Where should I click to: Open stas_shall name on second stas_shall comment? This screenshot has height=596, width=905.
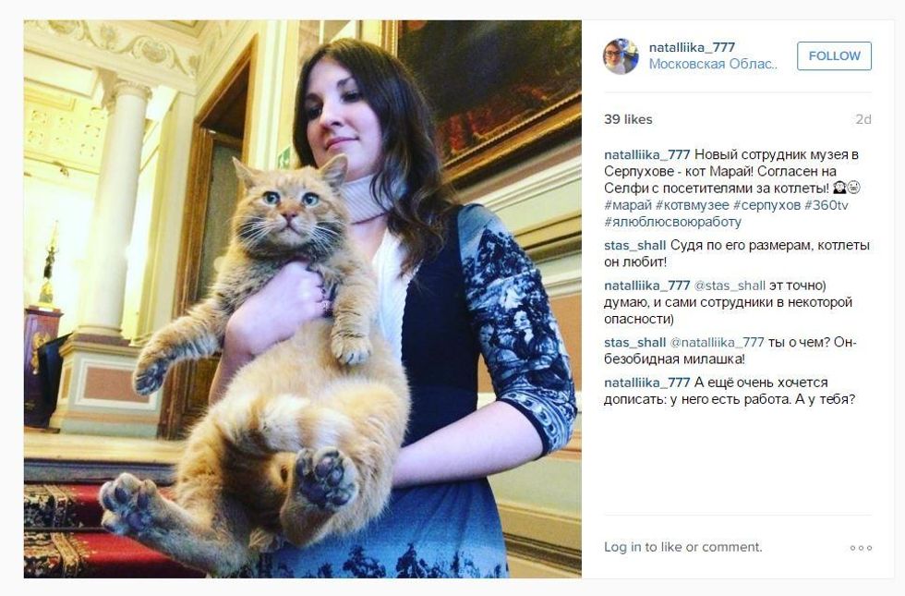(635, 343)
